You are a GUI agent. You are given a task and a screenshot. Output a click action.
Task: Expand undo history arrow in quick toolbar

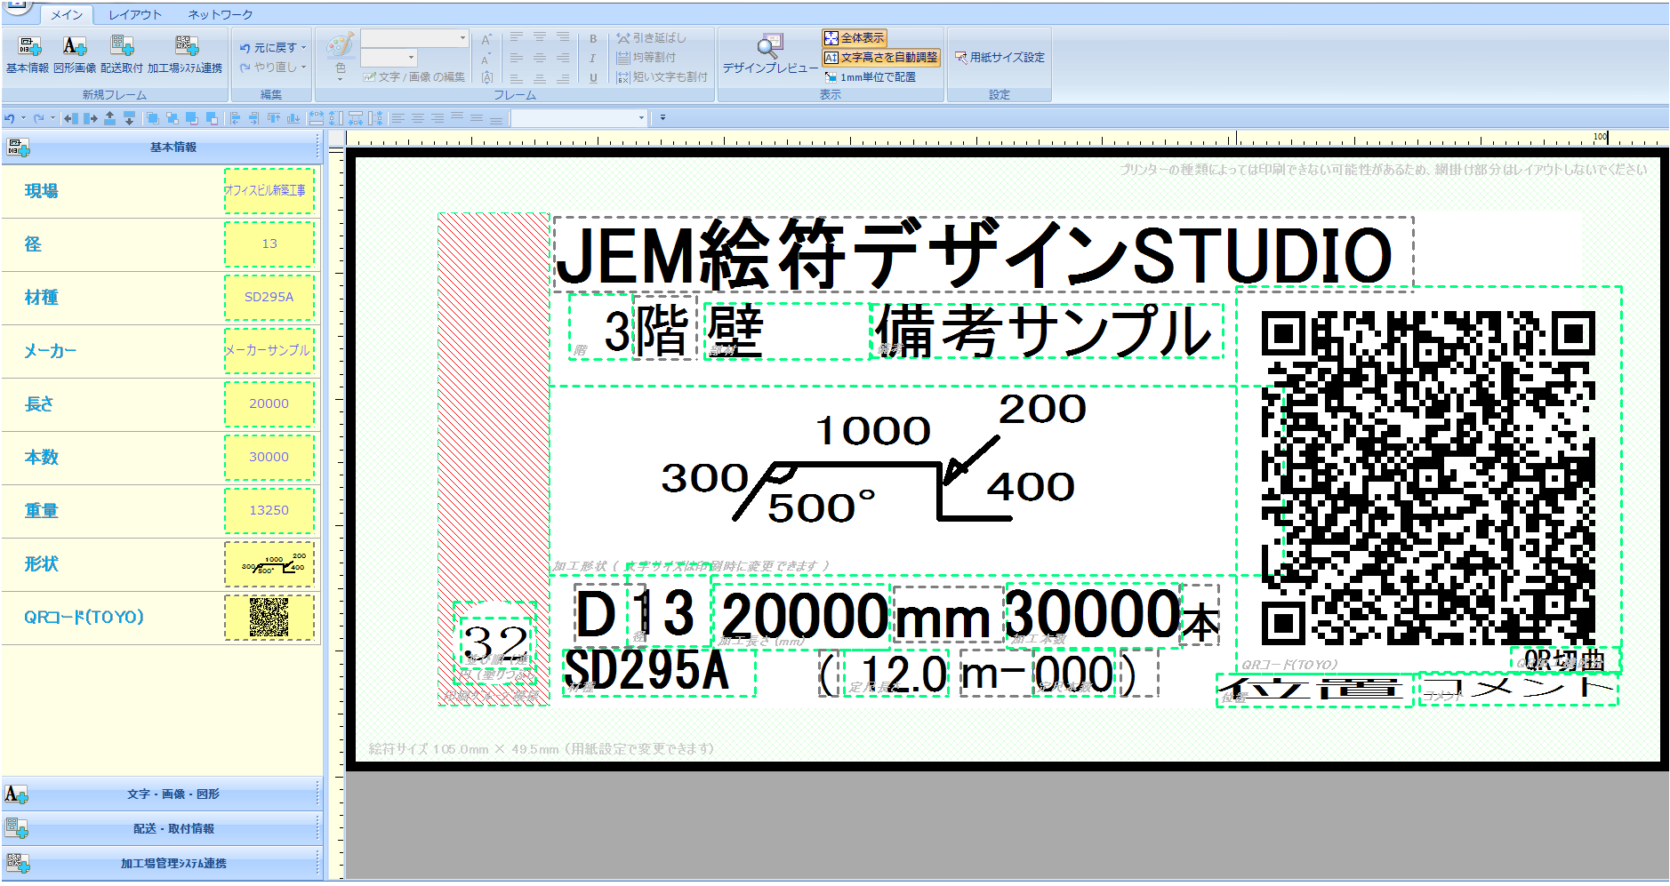pyautogui.click(x=23, y=117)
